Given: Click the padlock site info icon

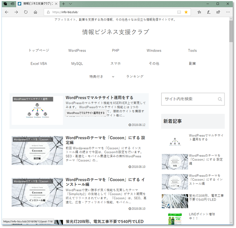Looking at the screenshot, I should point(48,12).
